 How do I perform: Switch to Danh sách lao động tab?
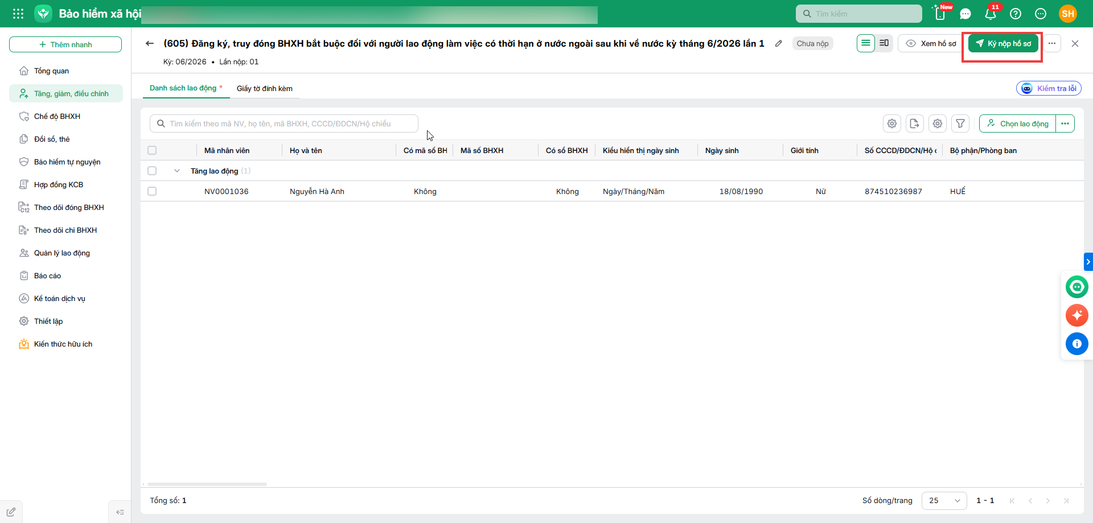[186, 88]
